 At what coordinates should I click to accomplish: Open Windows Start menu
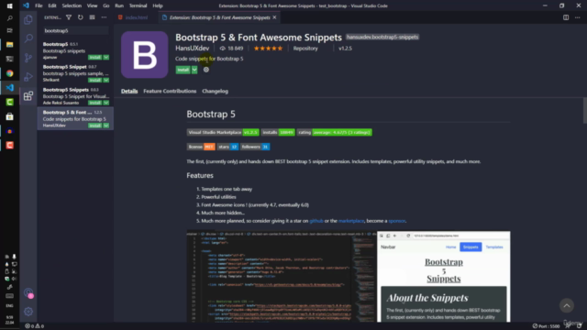(10, 6)
